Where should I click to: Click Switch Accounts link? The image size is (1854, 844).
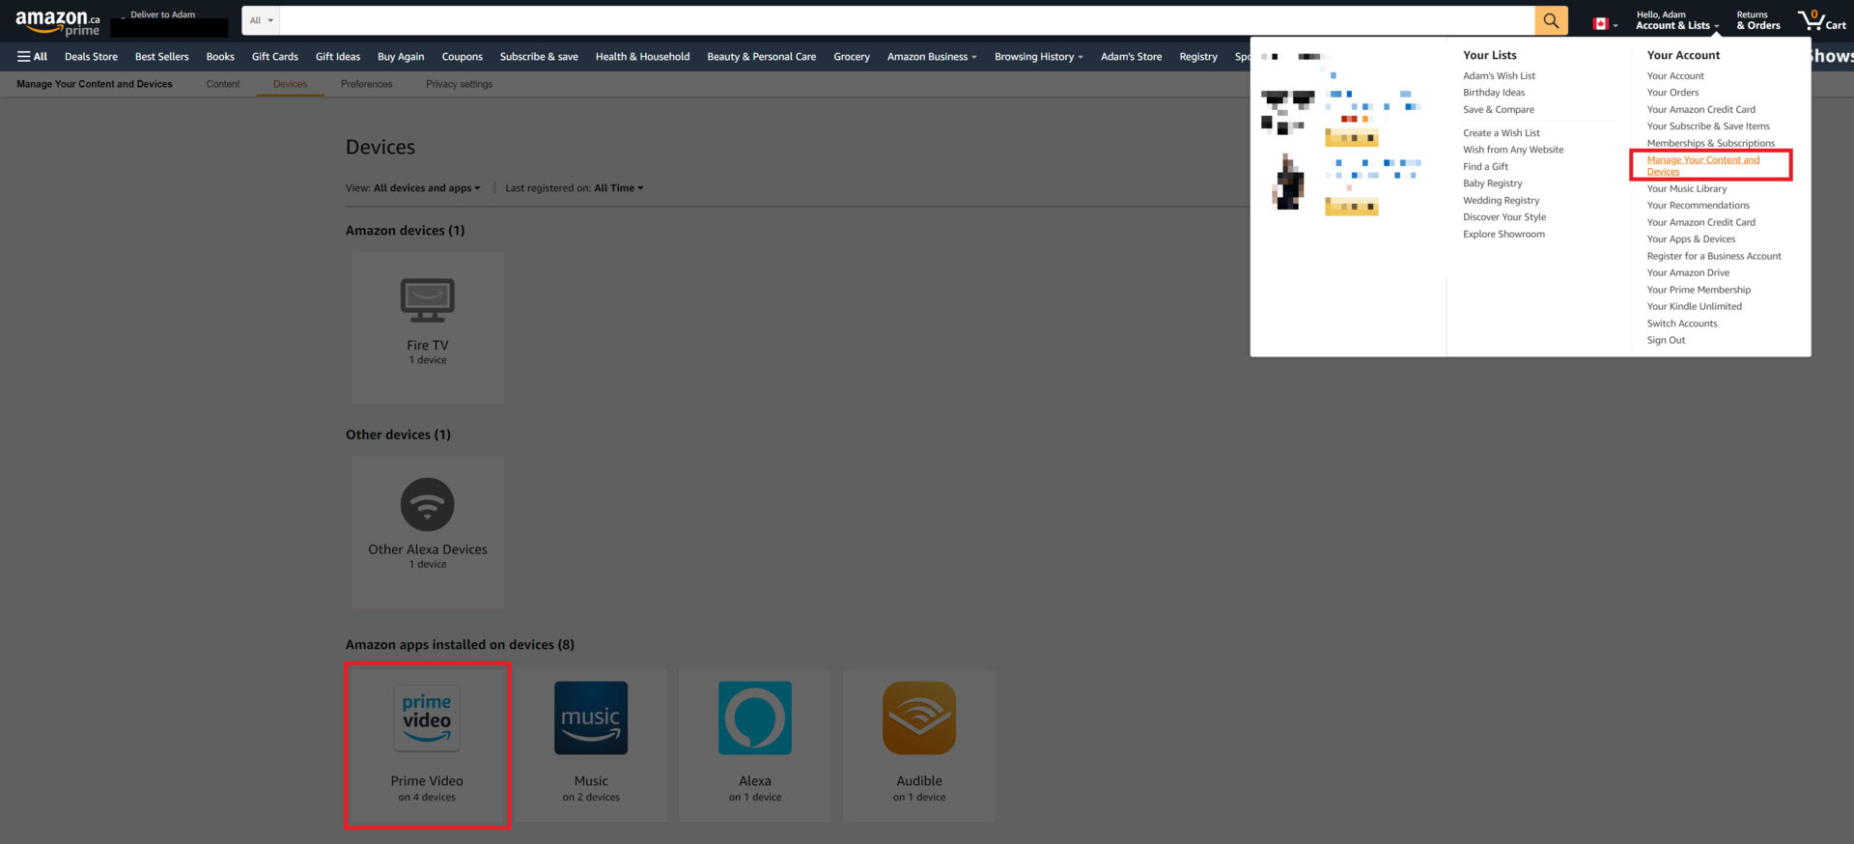point(1682,324)
